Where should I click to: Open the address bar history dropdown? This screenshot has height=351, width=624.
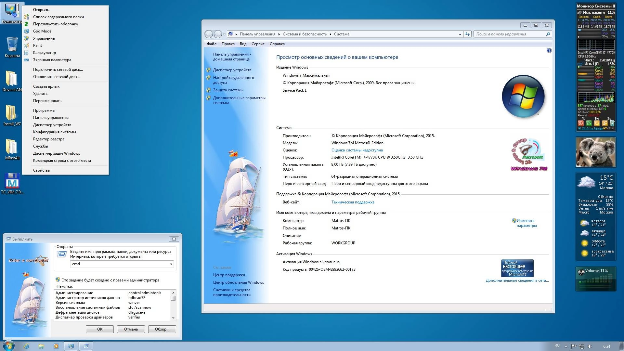pos(460,34)
